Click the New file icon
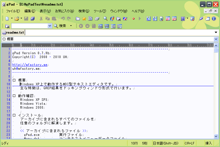Image resolution: width=220 pixels, height=147 pixels. pyautogui.click(x=7, y=19)
